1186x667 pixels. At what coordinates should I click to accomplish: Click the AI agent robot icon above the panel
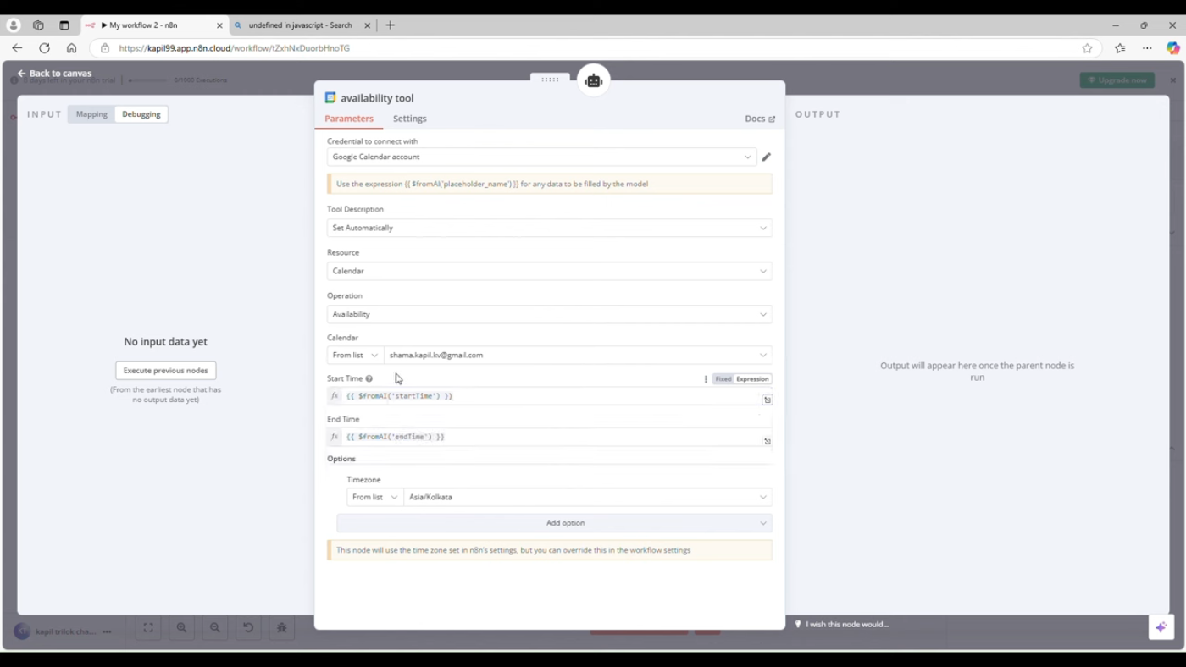(x=594, y=80)
